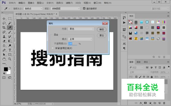Select the Crop tool
Viewport: 171px width, 106px height.
click(4, 27)
